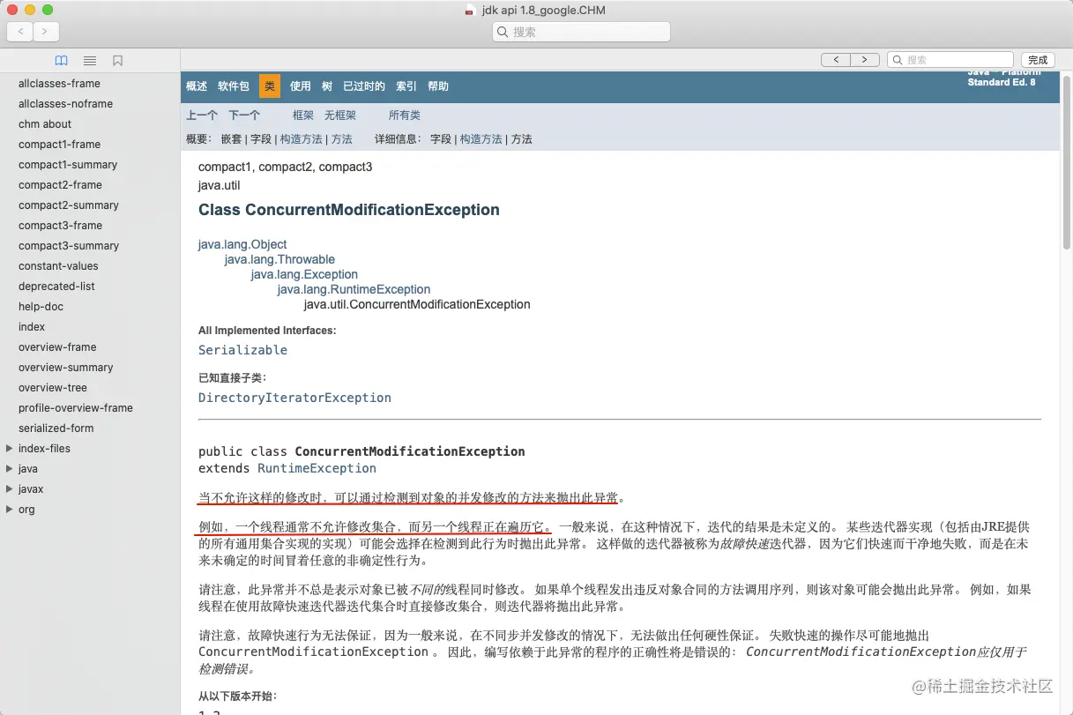
Task: Open the 概述 navigation tab
Action: pyautogui.click(x=197, y=86)
